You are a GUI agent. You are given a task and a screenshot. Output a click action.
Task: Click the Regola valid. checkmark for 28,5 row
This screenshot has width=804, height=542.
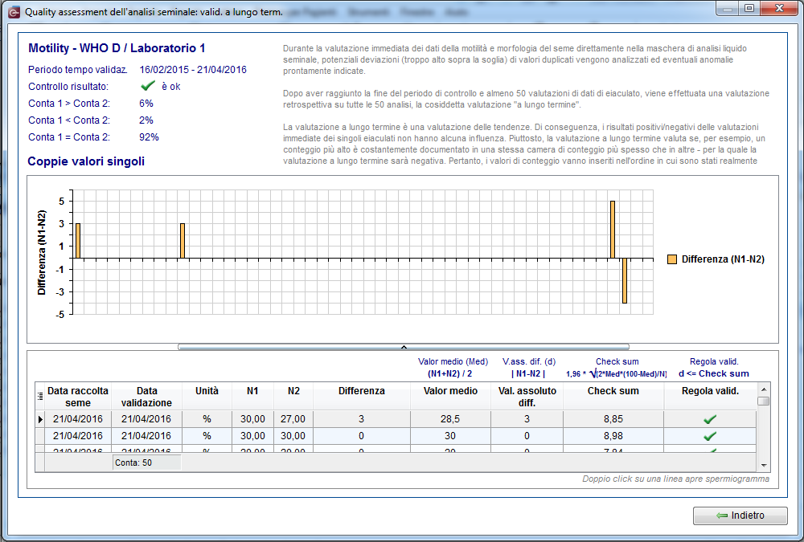coord(710,419)
